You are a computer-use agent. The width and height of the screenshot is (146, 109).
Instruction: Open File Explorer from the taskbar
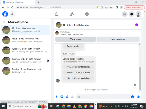click(69, 106)
